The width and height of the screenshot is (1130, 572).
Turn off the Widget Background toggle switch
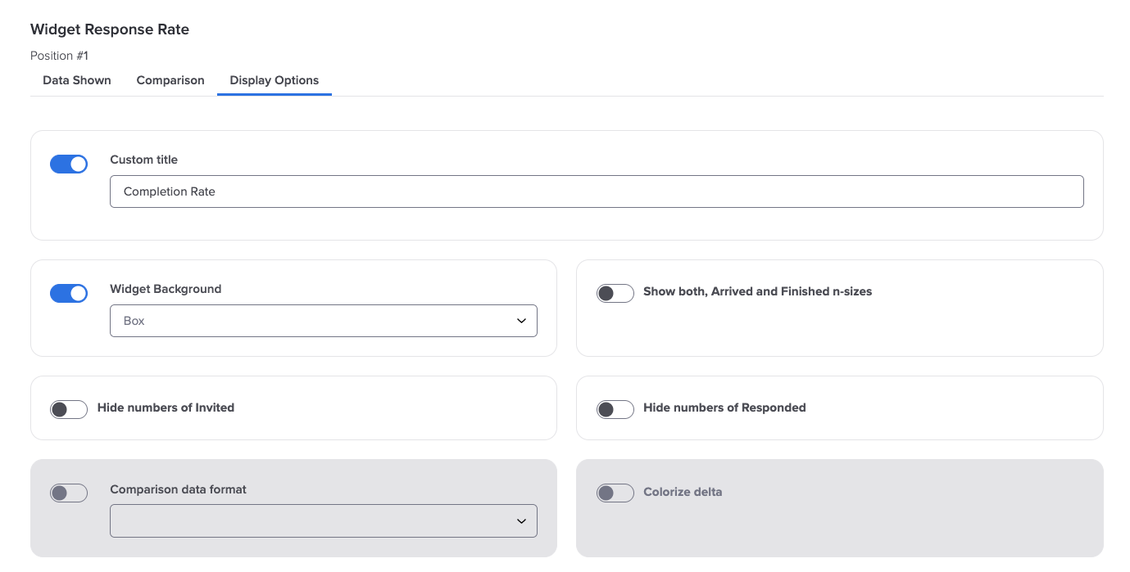click(69, 294)
